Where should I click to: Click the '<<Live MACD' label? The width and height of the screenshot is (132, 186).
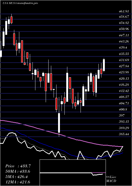(x=111, y=179)
